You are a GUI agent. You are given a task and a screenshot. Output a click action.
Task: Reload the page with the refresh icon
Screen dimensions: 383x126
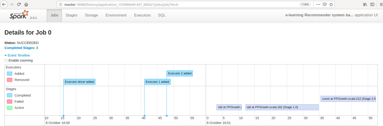19,4
